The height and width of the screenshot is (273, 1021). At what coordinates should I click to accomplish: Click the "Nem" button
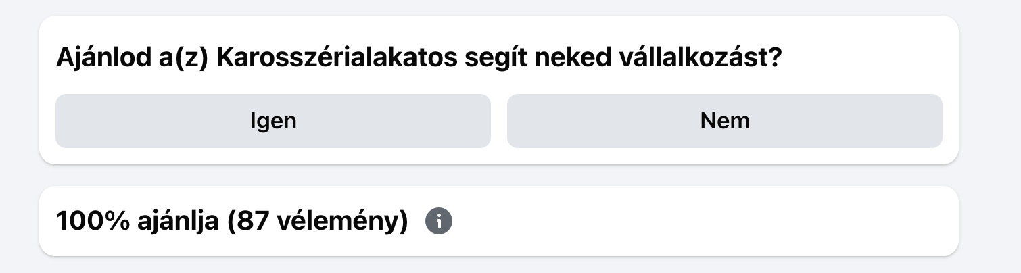click(x=725, y=121)
